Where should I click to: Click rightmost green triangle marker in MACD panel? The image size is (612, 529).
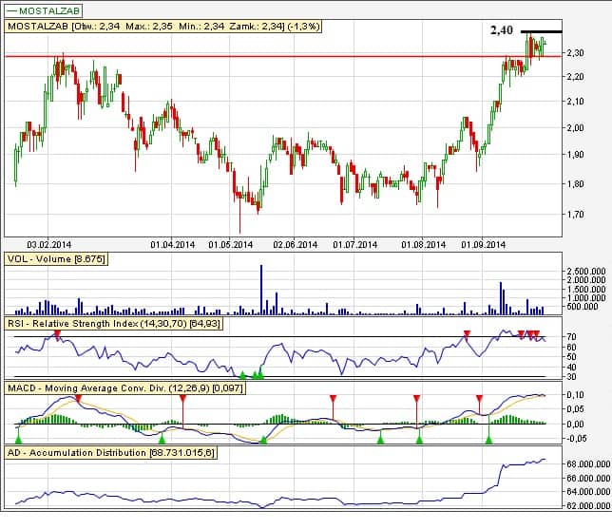(489, 438)
